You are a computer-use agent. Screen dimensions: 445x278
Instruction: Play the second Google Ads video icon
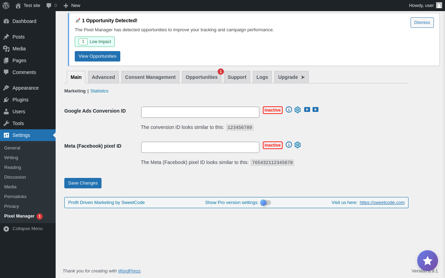point(315,109)
